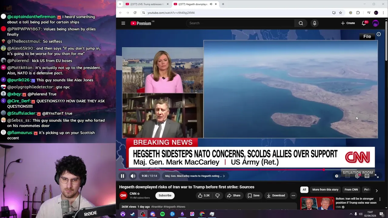The height and width of the screenshot is (218, 388).
Task: Switch to 'LIVE: Trump addresses' tab
Action: click(147, 4)
